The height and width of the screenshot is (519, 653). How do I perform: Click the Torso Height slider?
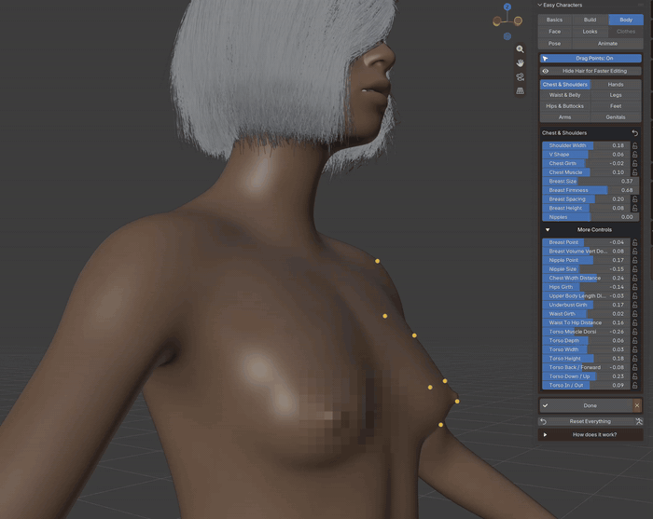586,359
